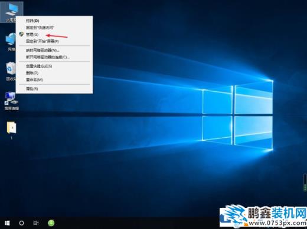The height and width of the screenshot is (229, 307).
Task: Choose 固定到"快速访问" in the context menu
Action: [54, 28]
